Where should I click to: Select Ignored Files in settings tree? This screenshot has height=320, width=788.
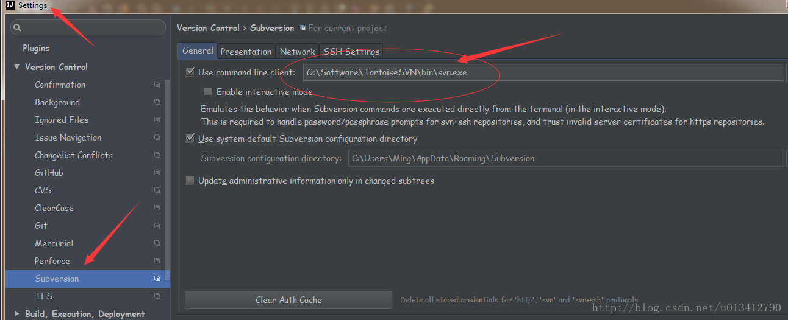pos(62,120)
